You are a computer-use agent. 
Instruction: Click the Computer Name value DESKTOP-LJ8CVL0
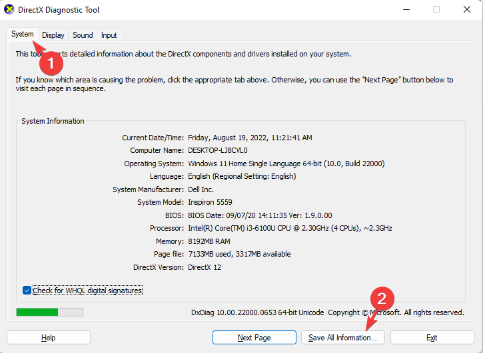coord(218,151)
